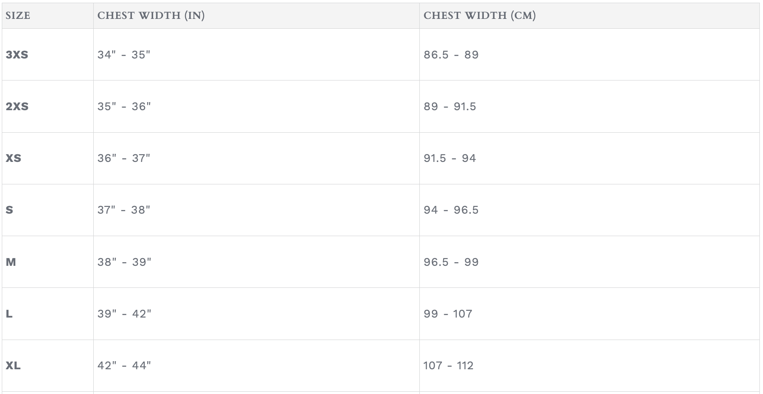Click the SIZE column header
This screenshot has width=763, height=394.
(18, 16)
